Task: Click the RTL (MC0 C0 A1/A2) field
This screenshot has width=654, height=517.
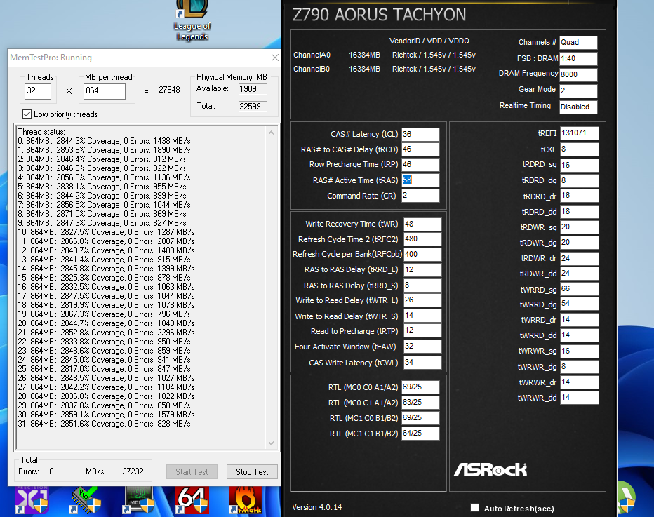Action: point(420,387)
